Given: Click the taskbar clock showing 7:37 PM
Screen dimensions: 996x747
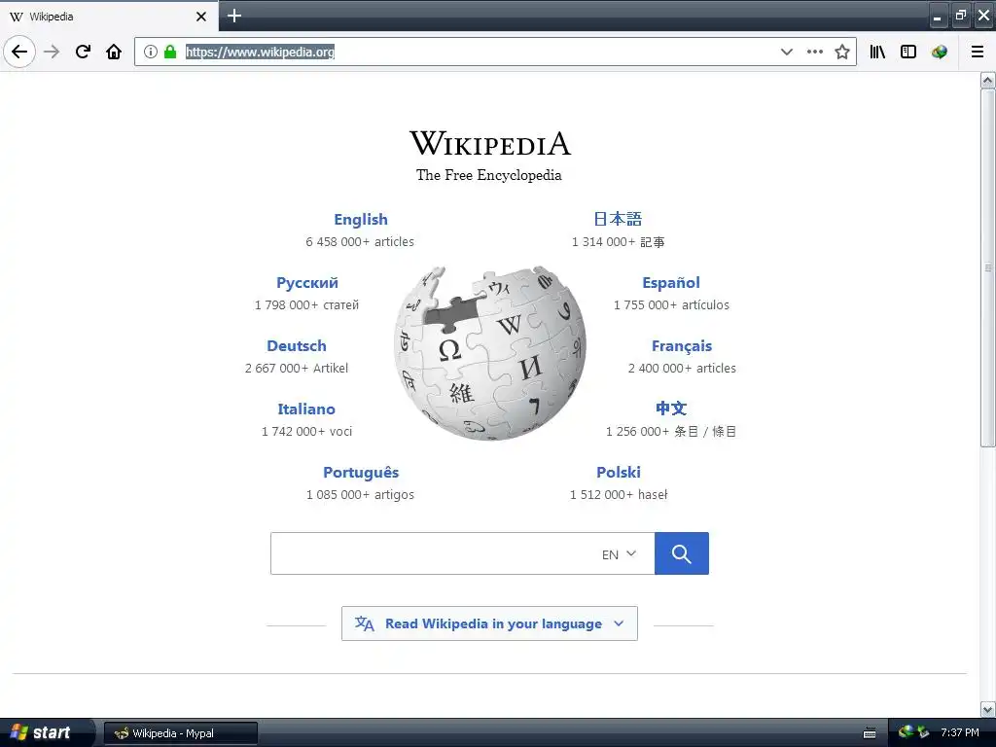Looking at the screenshot, I should click(x=960, y=732).
